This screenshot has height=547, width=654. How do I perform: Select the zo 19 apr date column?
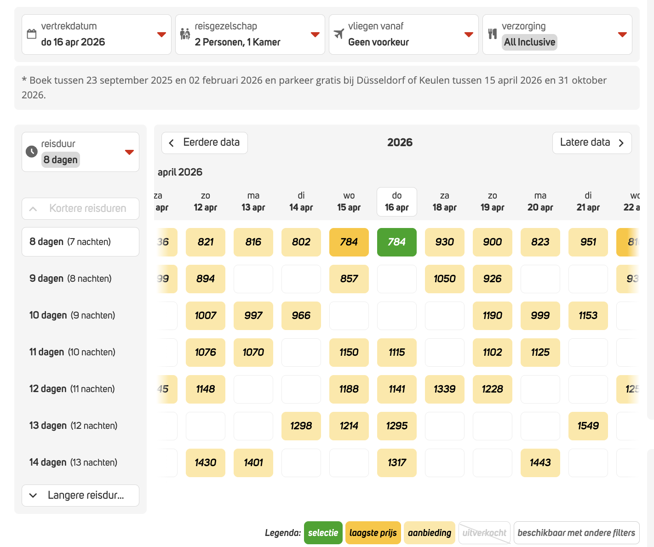pos(492,202)
